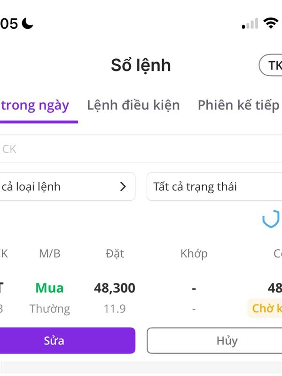Select the "trong ngày" orders tab
Screen dimensions: 282x376
(35, 105)
